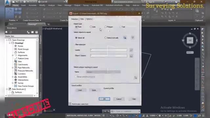Click the select objects icon beside Select manually
Image resolution: width=210 pixels, height=118 pixels.
125,38
